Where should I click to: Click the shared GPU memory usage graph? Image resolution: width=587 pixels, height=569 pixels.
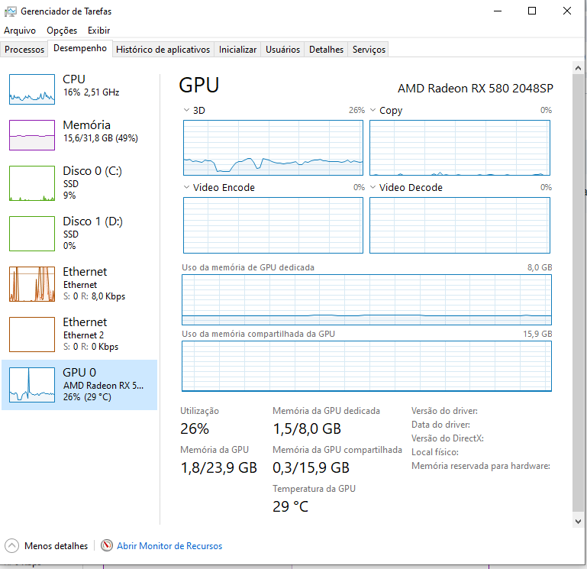[x=366, y=366]
